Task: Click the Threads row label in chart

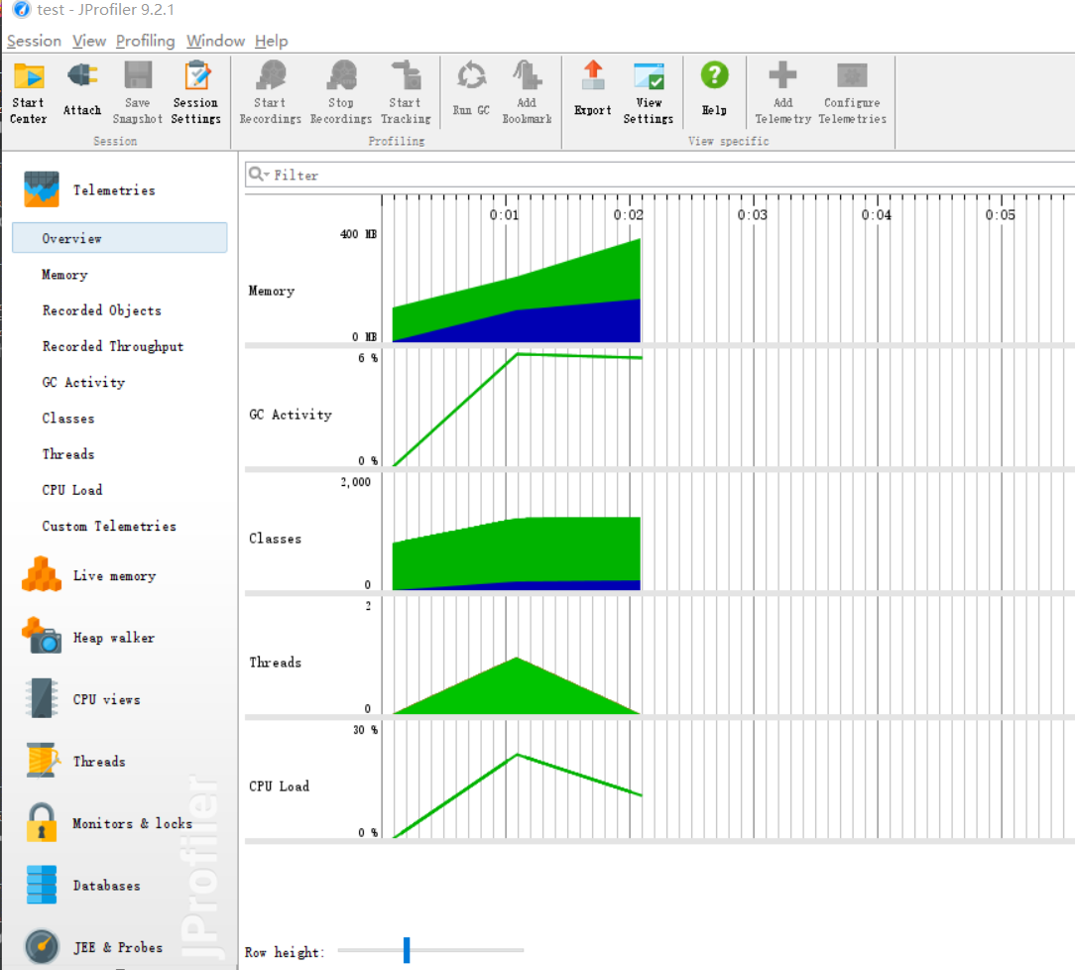Action: [x=275, y=663]
